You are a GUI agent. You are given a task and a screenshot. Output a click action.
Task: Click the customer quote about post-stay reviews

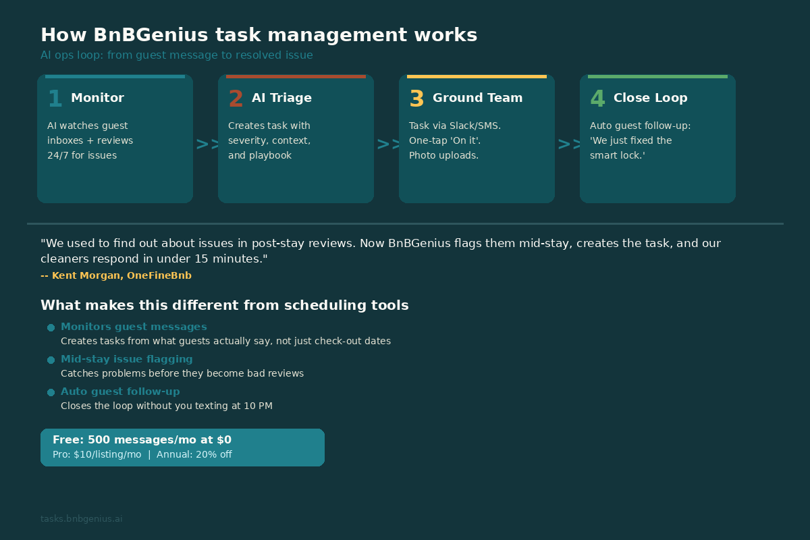tap(381, 250)
